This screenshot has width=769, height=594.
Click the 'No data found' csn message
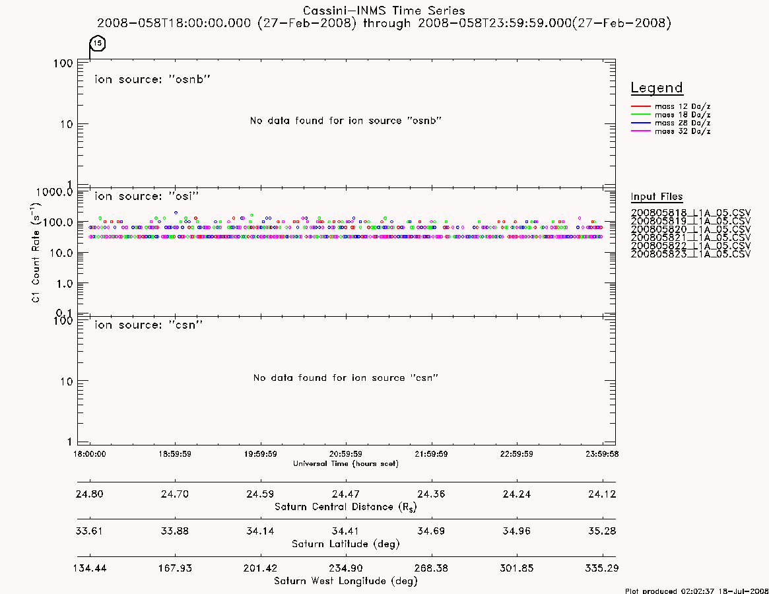click(x=346, y=378)
